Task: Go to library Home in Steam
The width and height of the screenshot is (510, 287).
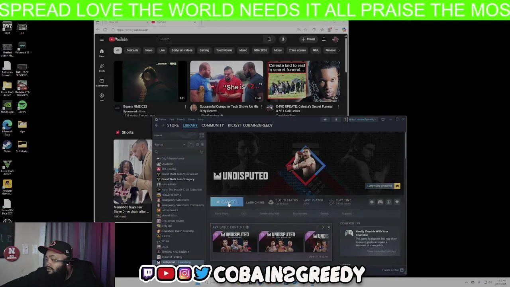Action: coord(158,136)
